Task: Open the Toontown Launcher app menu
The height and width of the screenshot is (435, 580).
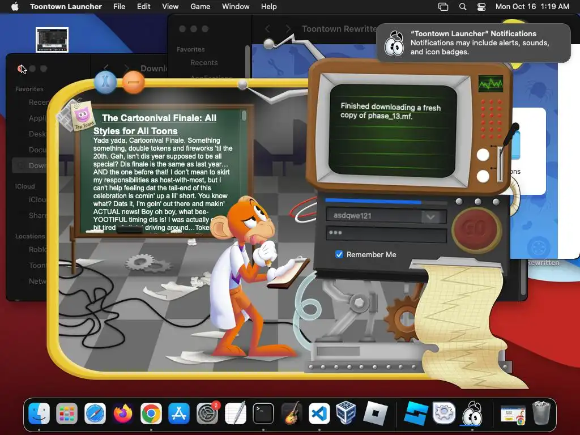Action: (x=66, y=7)
